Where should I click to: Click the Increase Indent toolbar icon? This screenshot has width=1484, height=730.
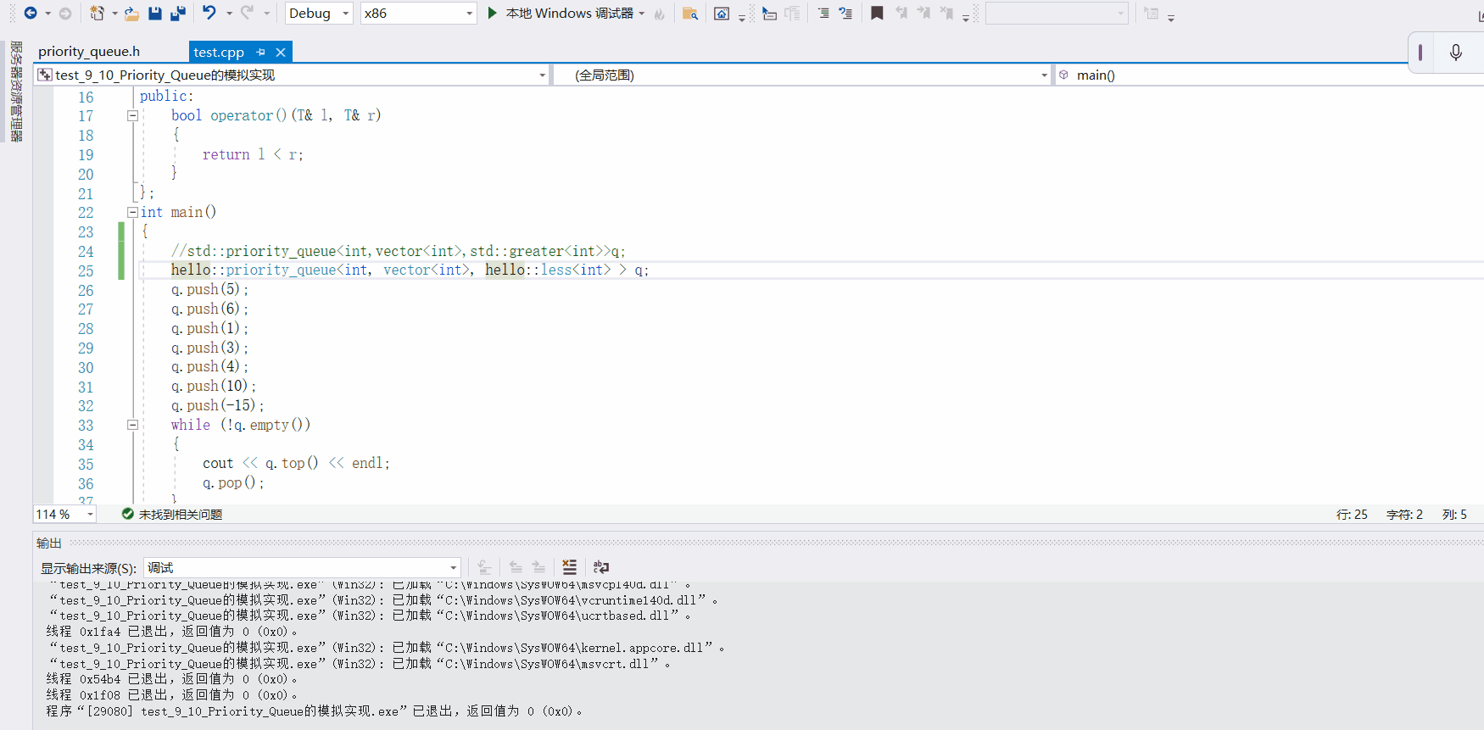coord(845,14)
